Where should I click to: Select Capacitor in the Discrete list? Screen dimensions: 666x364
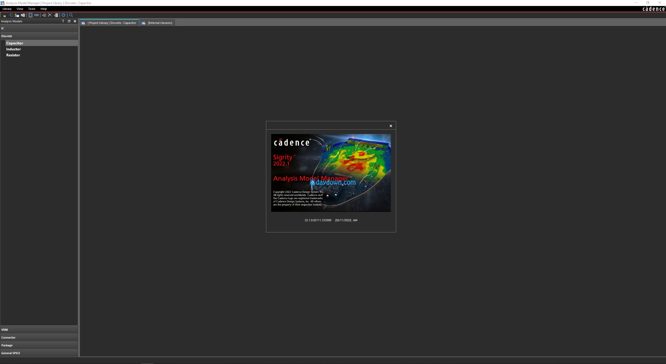41,43
